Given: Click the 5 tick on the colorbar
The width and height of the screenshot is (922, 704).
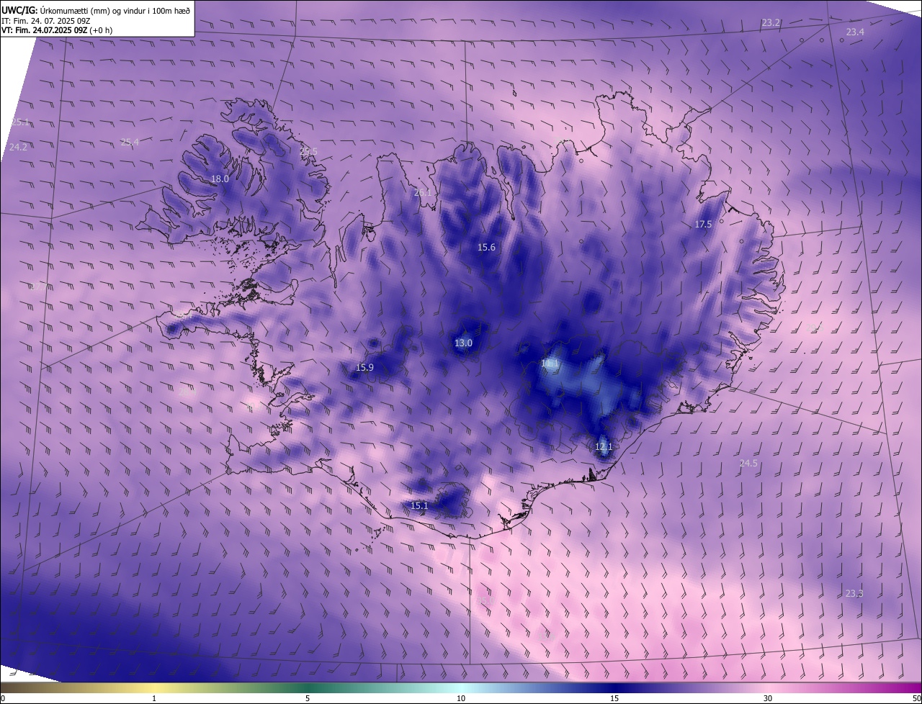Looking at the screenshot, I should 308,698.
